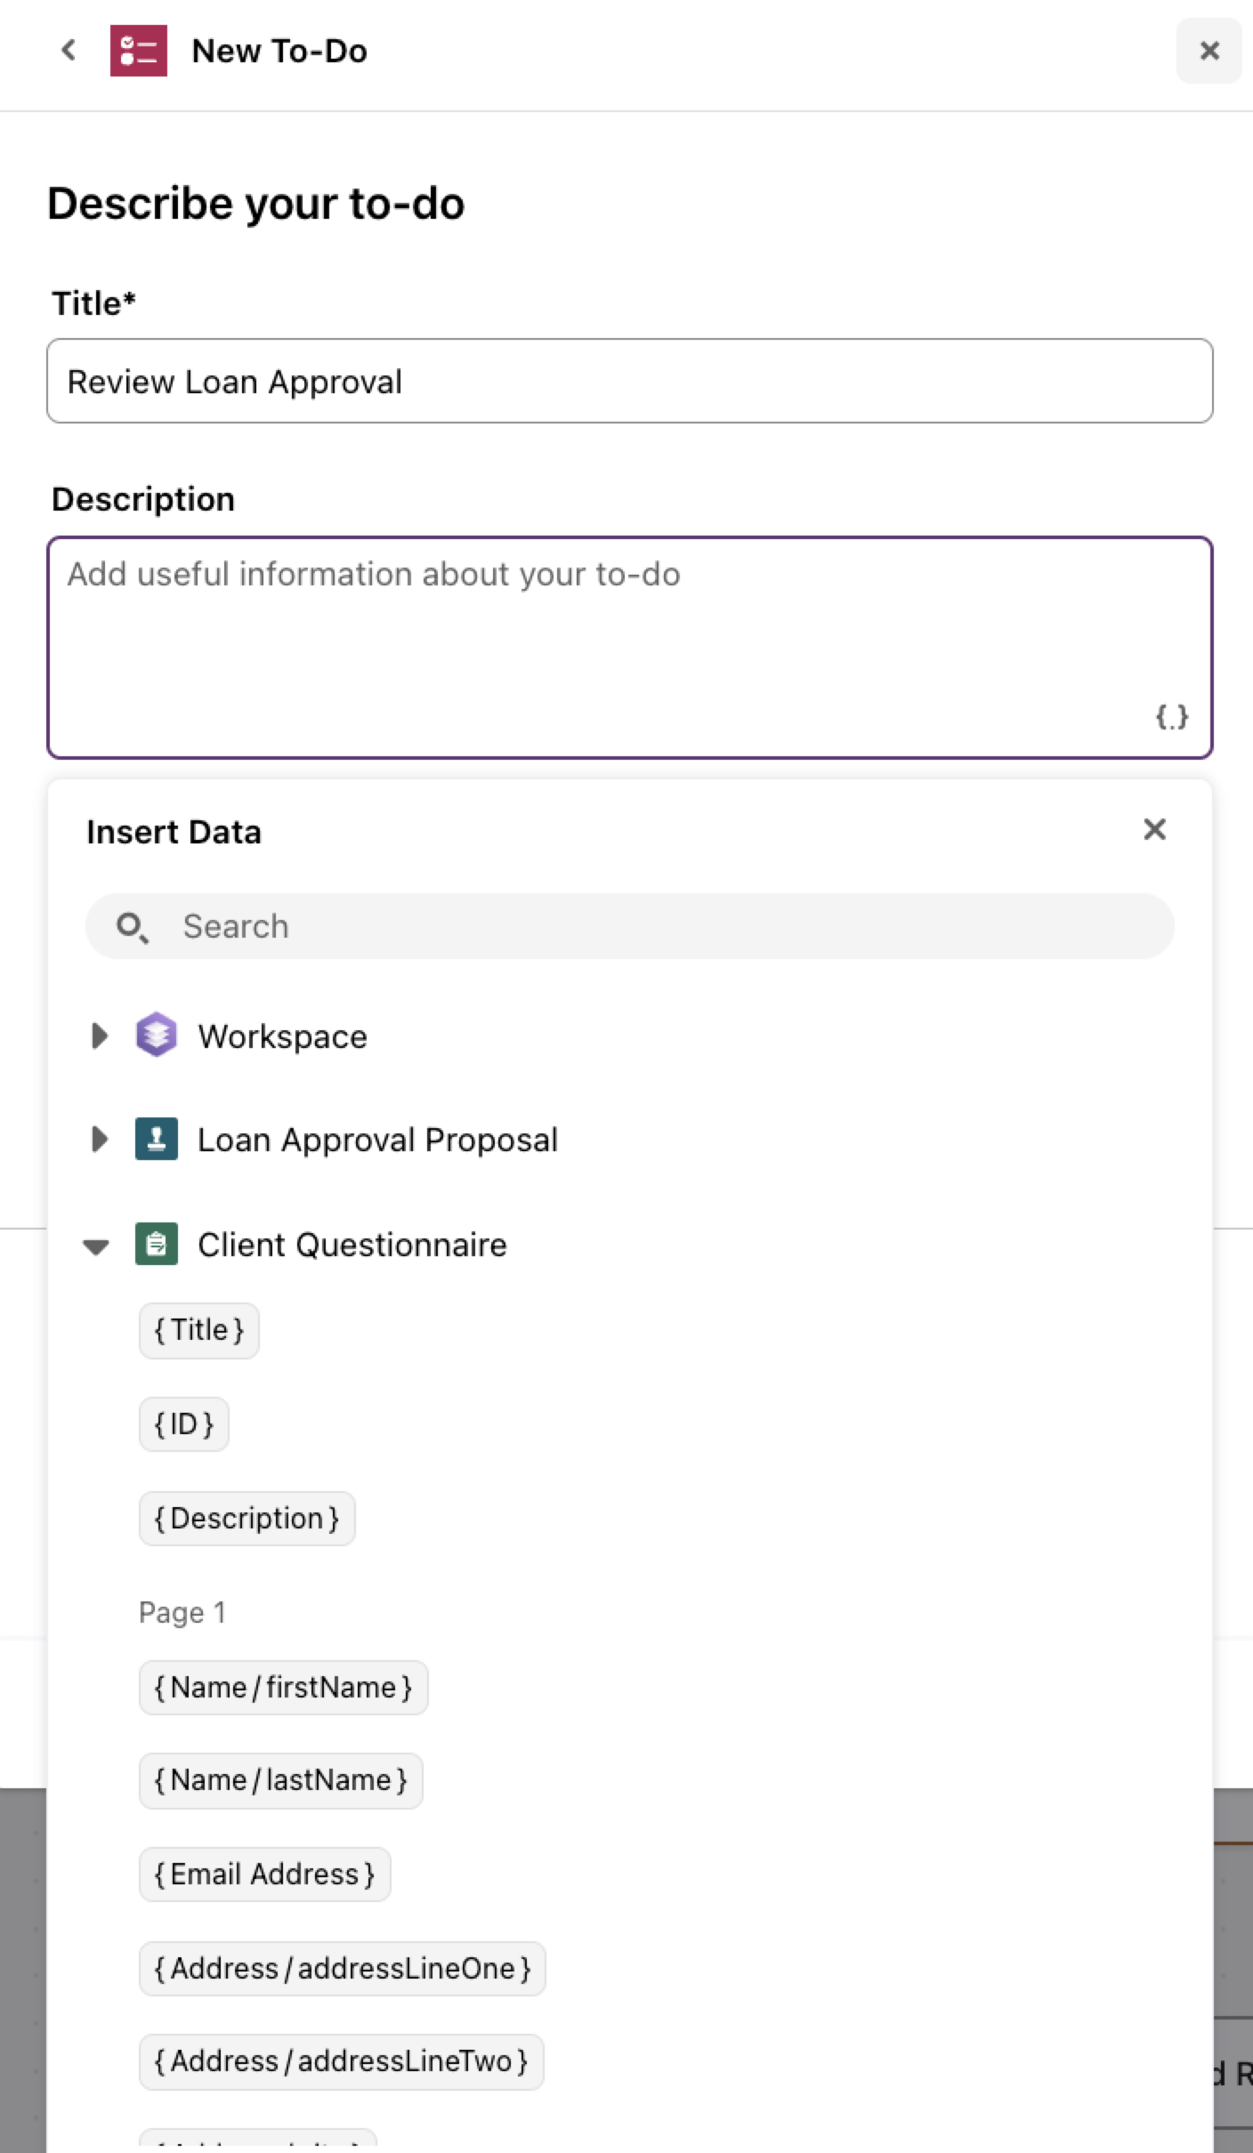Close the Insert Data popup

tap(1154, 829)
